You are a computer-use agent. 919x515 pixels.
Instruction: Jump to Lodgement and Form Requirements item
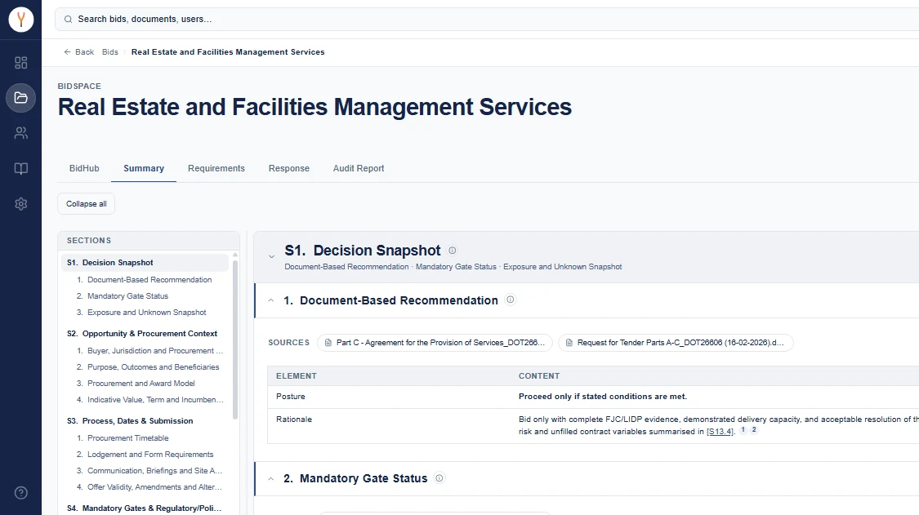tap(150, 454)
